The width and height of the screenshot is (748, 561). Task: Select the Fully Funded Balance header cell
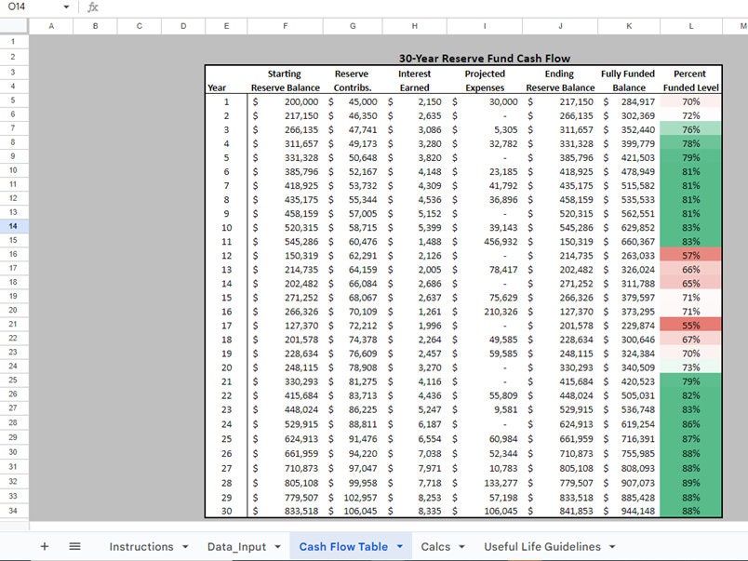[x=629, y=81]
